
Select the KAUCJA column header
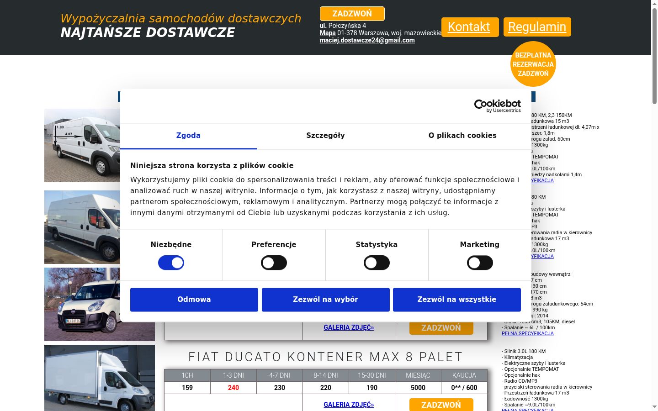(x=464, y=375)
